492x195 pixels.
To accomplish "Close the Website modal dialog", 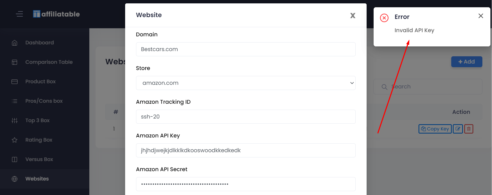I will (353, 16).
